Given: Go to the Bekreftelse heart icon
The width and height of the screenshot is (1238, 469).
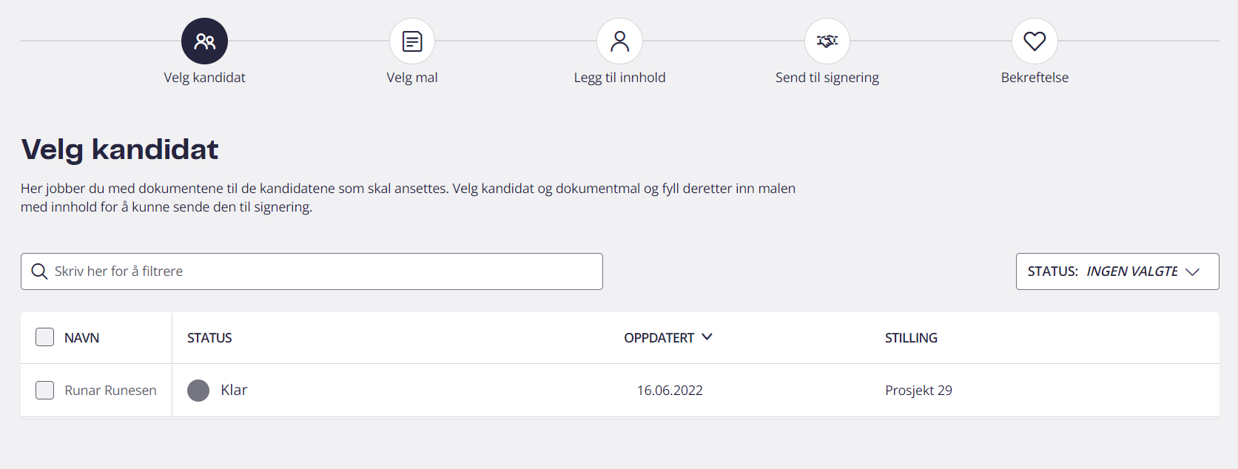Looking at the screenshot, I should tap(1035, 41).
